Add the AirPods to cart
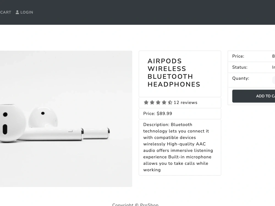 pos(254,96)
